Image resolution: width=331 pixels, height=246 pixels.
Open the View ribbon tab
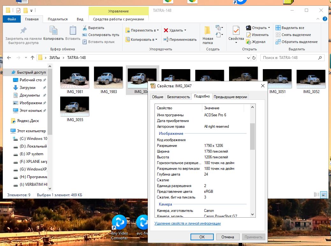coord(80,19)
